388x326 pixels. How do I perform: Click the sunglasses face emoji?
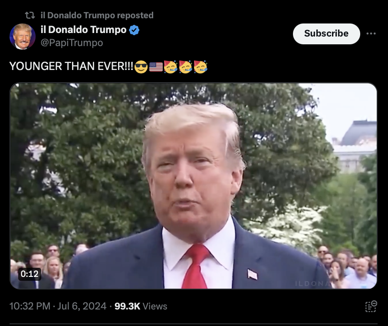point(141,67)
